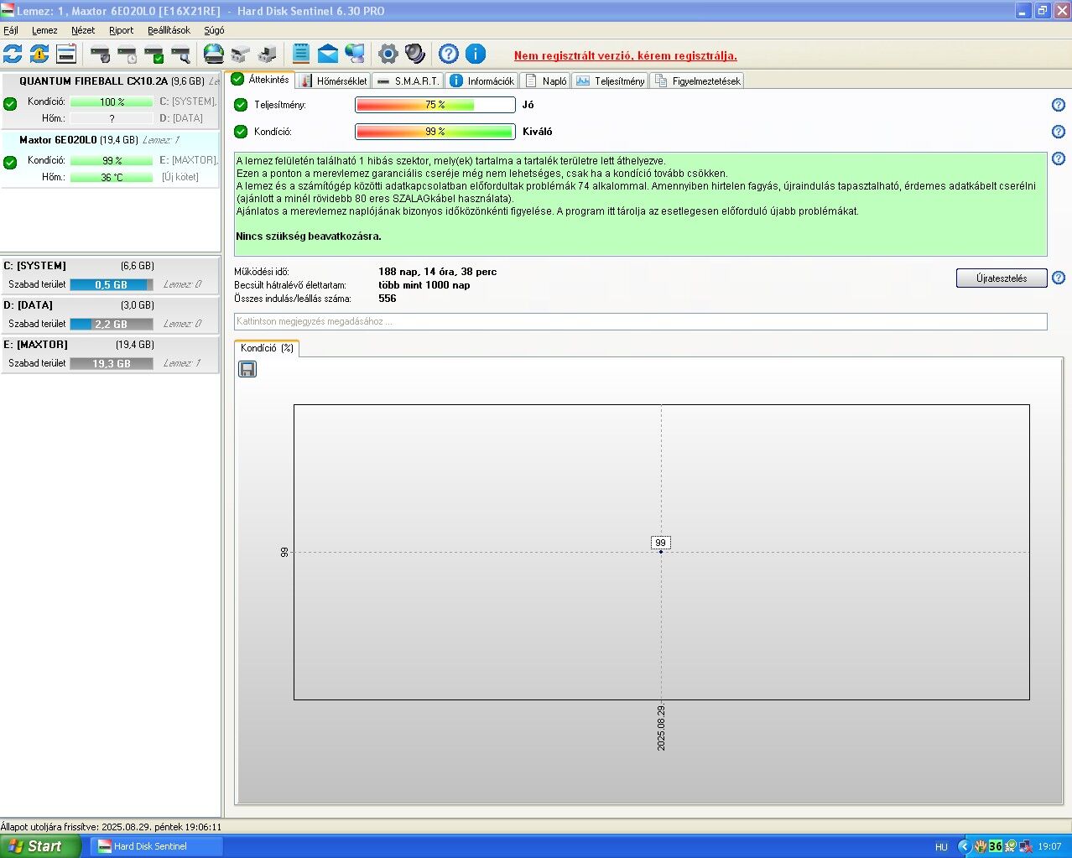Click the help icon beside the green description
Screen dimensions: 1072x858
(x=1059, y=159)
